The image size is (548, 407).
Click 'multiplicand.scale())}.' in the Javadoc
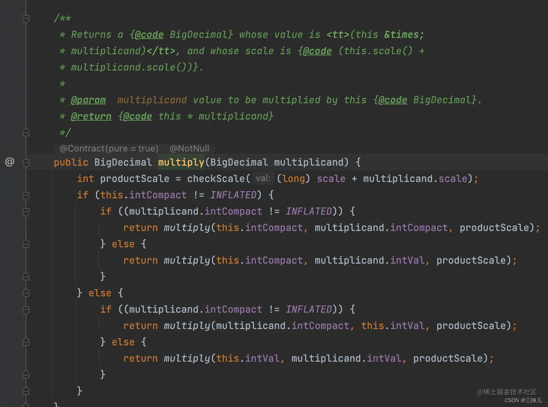pyautogui.click(x=137, y=67)
